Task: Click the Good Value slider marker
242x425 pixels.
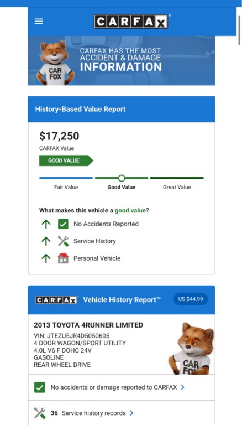Action: (x=122, y=178)
